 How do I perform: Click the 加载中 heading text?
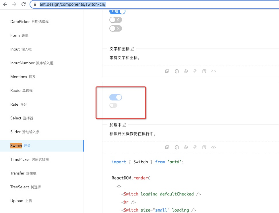pyautogui.click(x=115, y=125)
